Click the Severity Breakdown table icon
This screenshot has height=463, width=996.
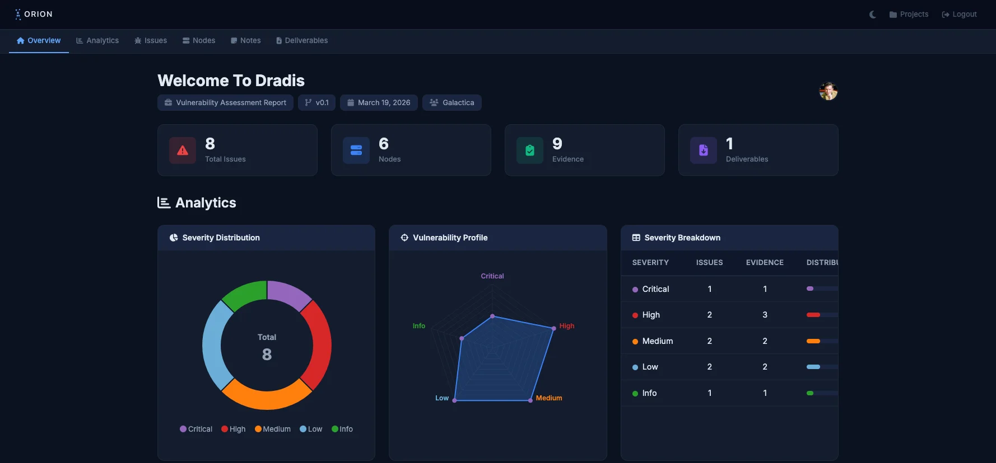(636, 238)
